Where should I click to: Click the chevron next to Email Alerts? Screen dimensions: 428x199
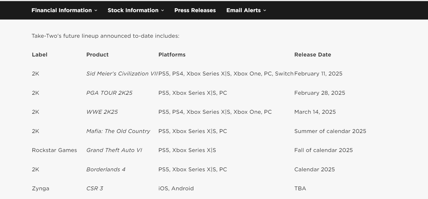click(x=265, y=11)
